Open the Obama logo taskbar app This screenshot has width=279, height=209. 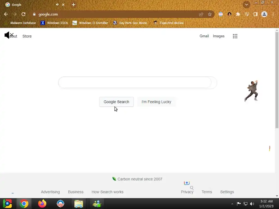pyautogui.click(x=60, y=204)
